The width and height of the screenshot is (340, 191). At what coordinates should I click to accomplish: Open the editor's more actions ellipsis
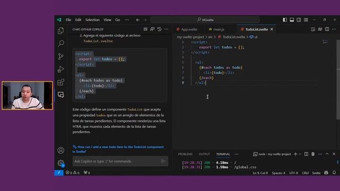[334, 29]
